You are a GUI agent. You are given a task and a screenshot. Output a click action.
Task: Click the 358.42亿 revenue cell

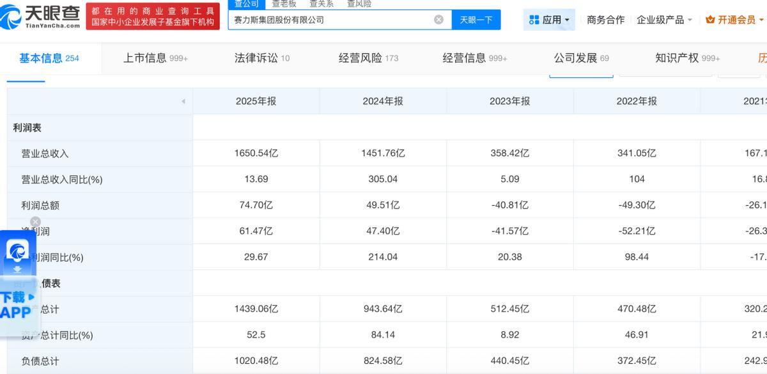[x=509, y=153]
